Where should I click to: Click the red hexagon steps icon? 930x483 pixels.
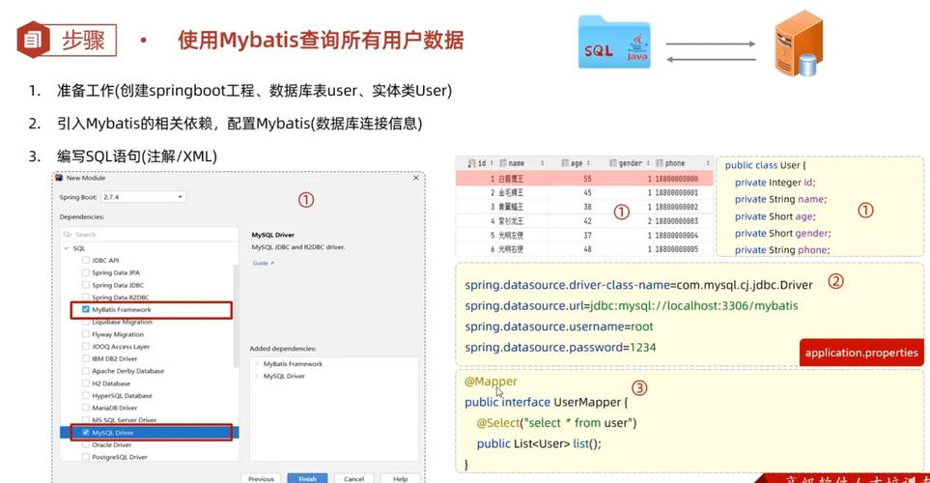(32, 40)
